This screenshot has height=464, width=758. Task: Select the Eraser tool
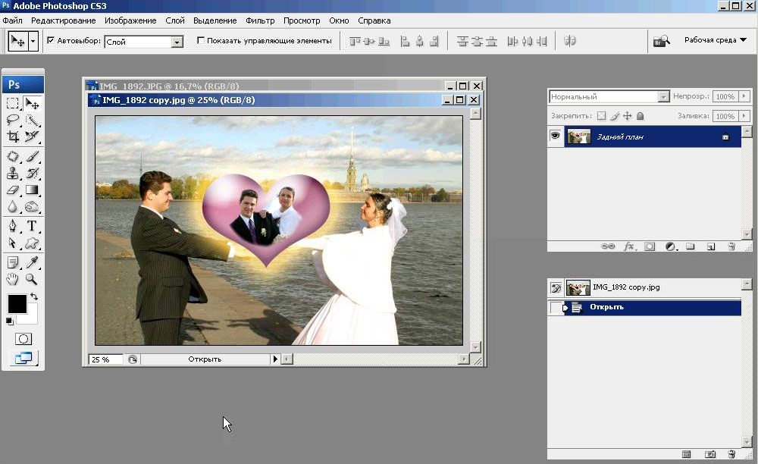coord(13,190)
